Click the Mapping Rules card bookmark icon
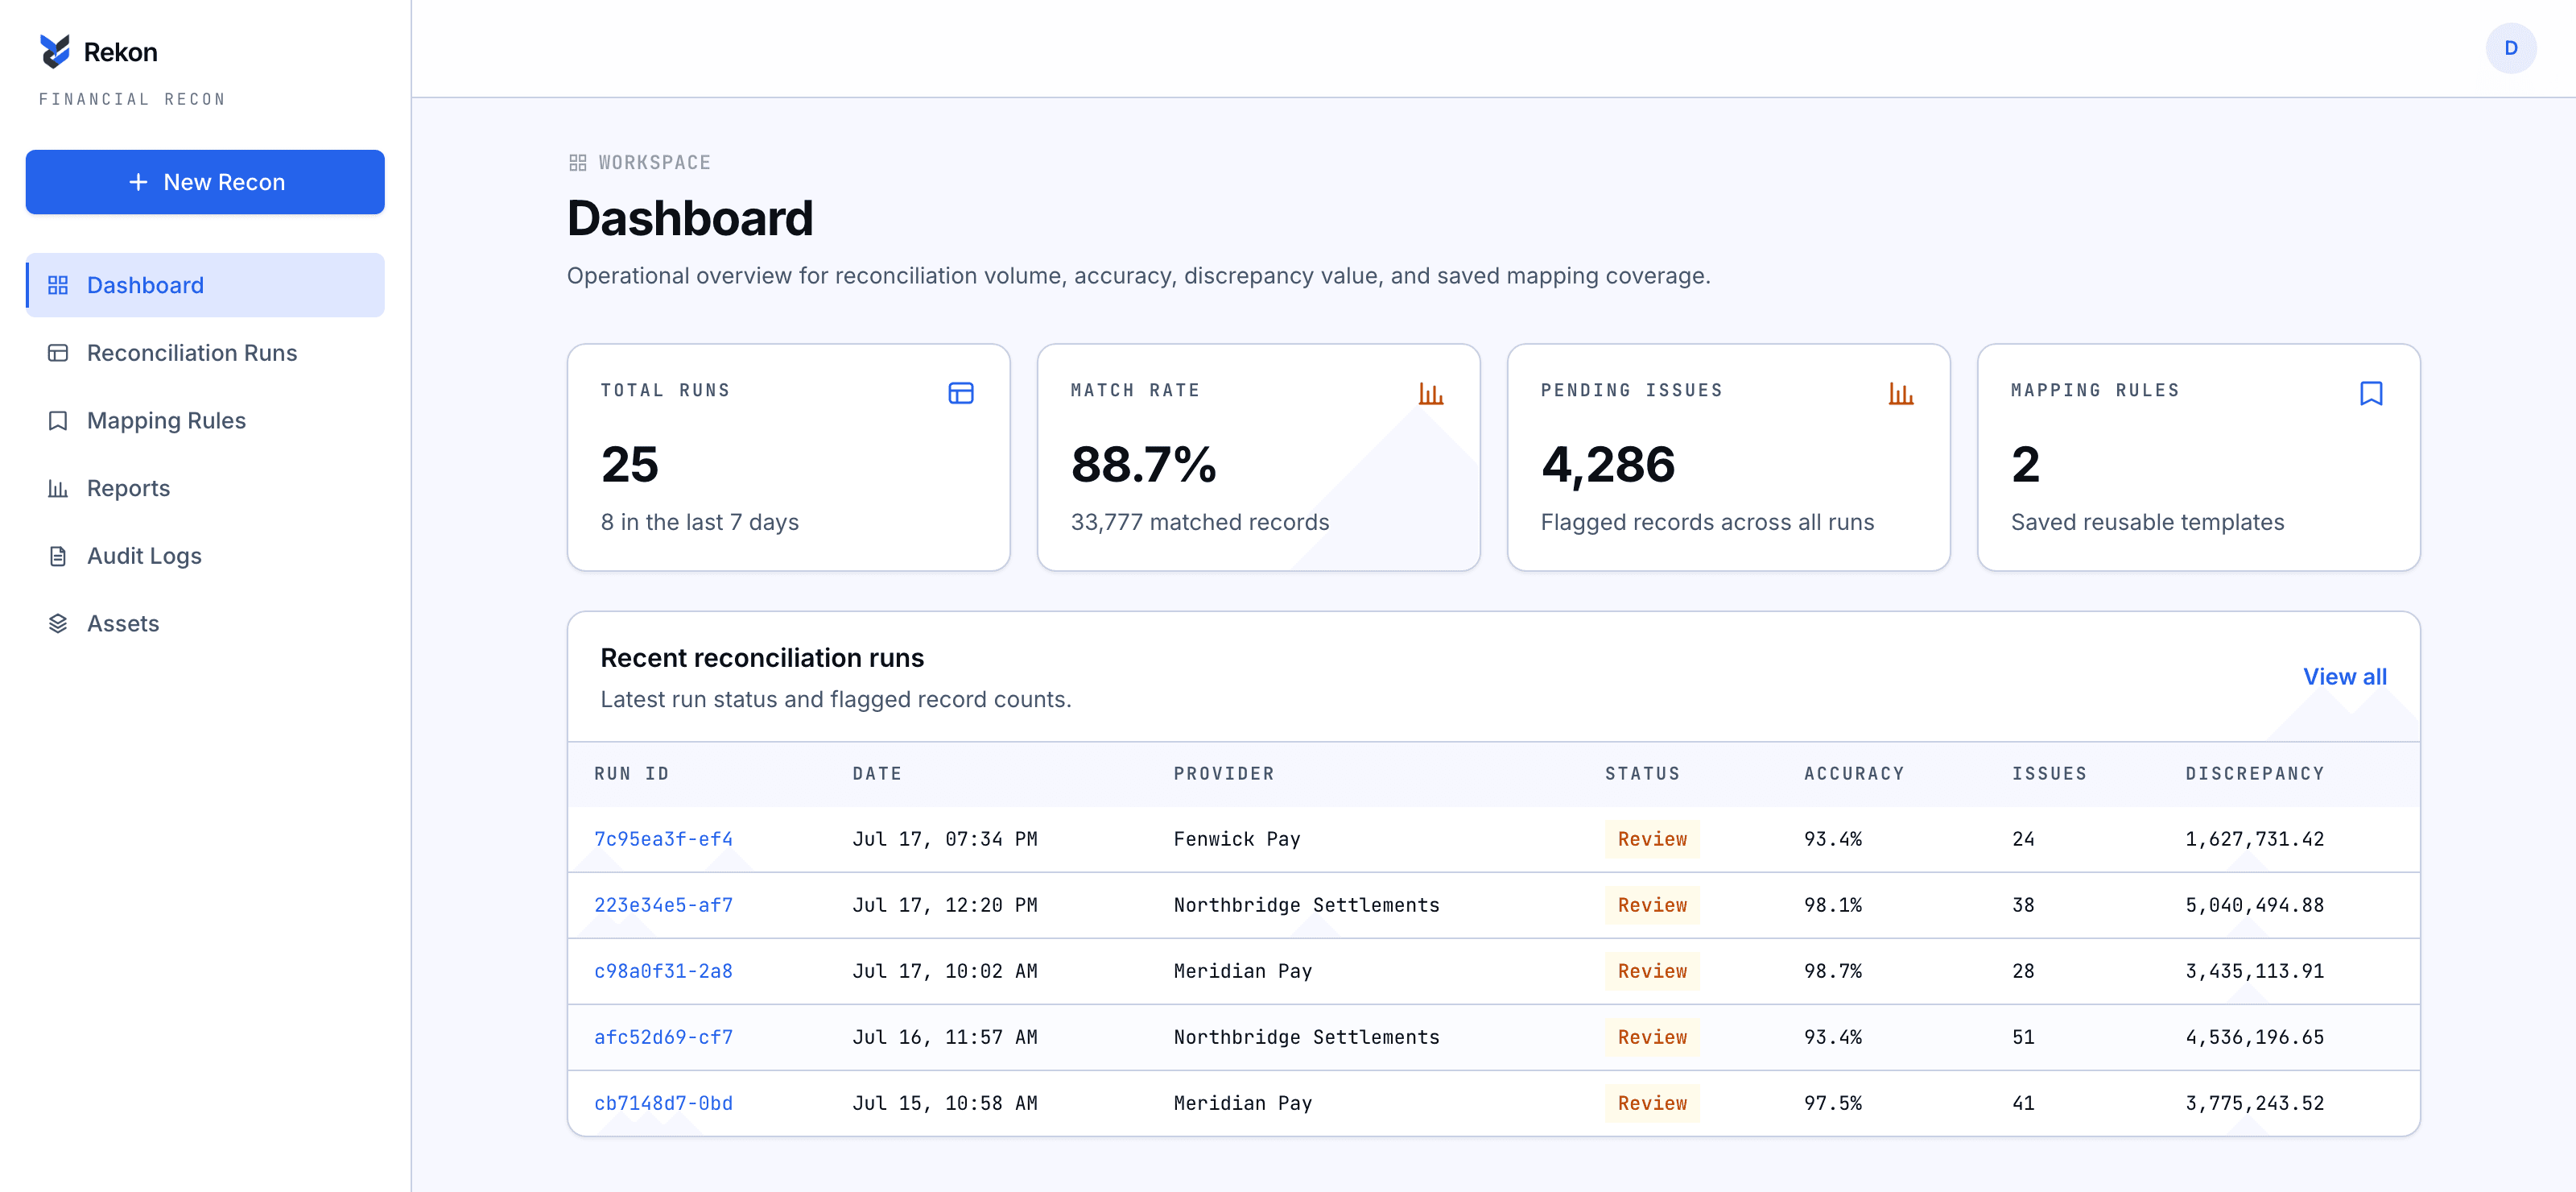Screen dimensions: 2576x1192 (x=2370, y=393)
